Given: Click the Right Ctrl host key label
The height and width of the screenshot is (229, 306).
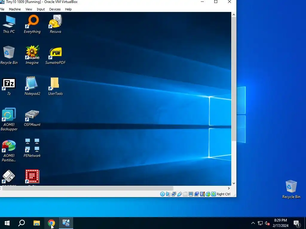Looking at the screenshot, I should (x=224, y=194).
